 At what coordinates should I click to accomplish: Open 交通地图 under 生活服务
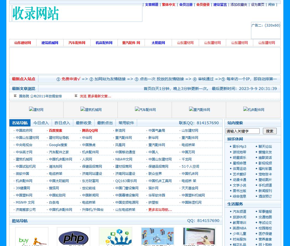tap(265, 217)
